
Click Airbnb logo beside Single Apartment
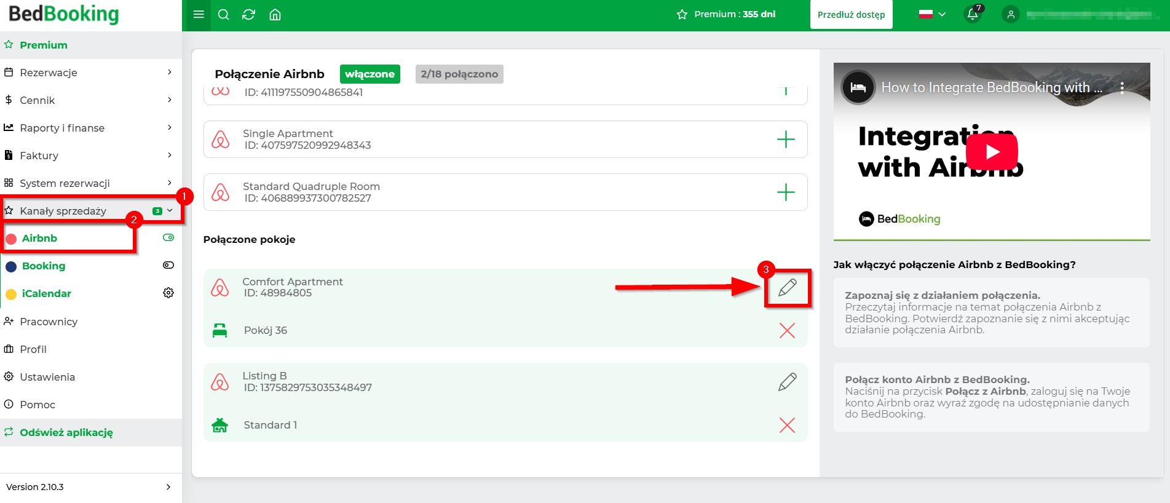[220, 140]
